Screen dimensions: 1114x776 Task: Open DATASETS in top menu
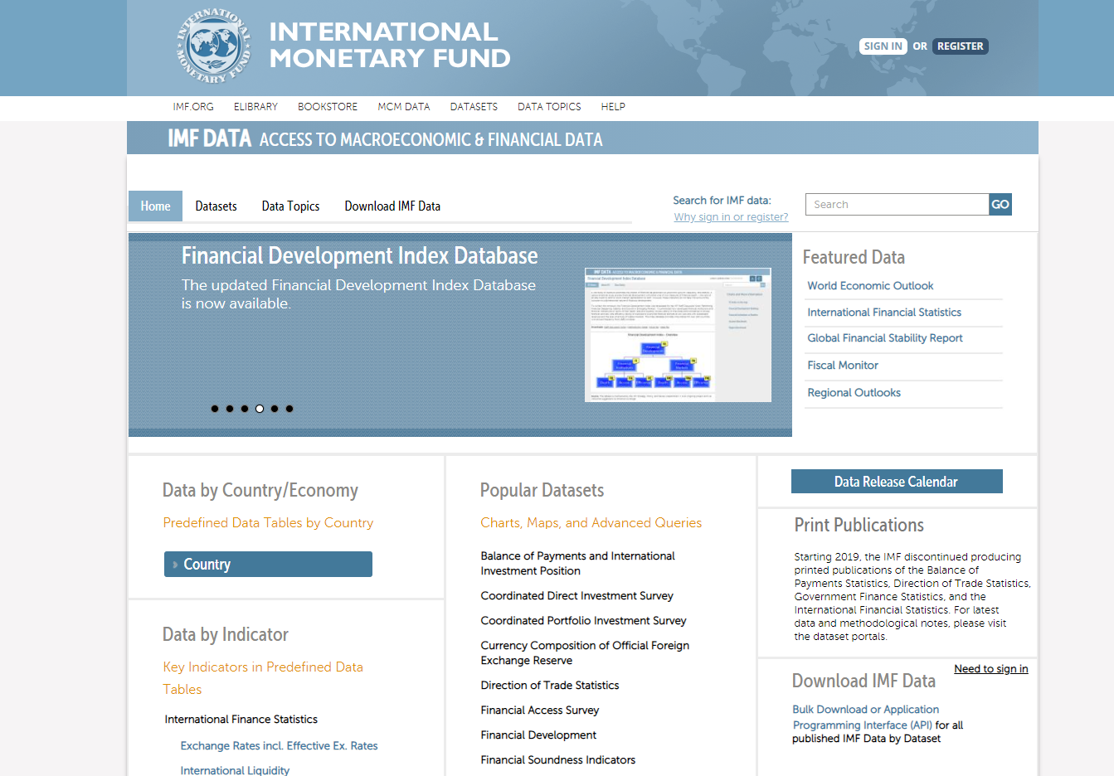point(474,107)
